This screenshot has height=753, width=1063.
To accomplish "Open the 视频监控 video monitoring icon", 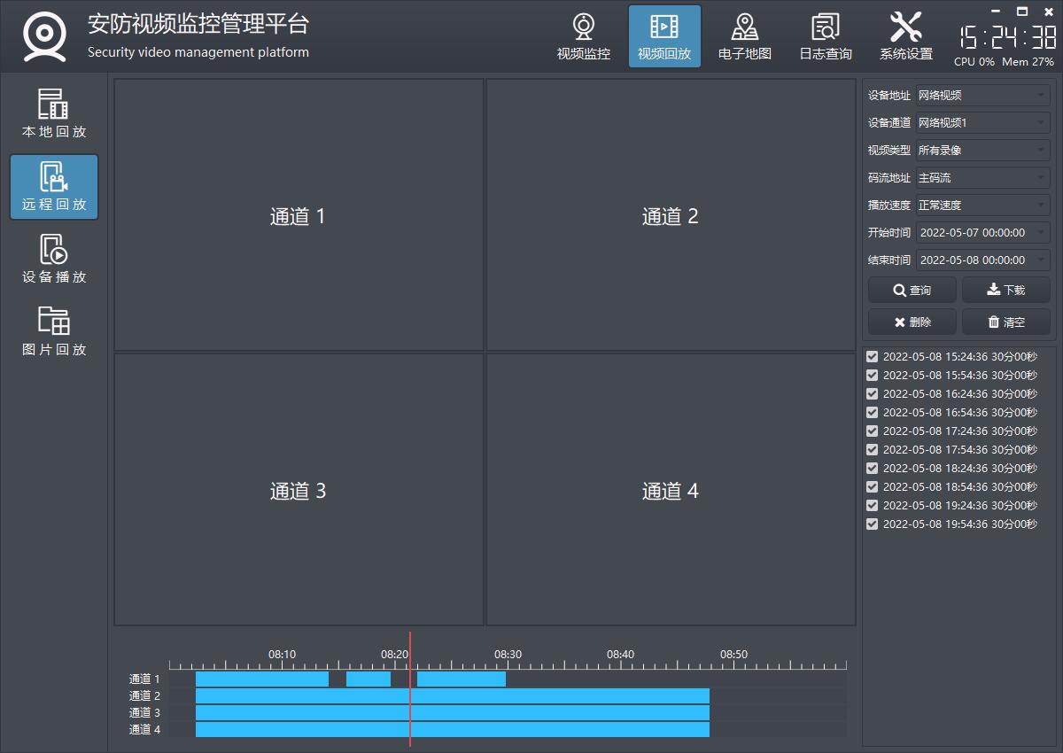I will click(583, 36).
